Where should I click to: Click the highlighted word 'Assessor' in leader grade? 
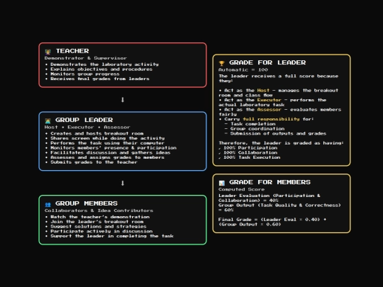click(x=270, y=110)
